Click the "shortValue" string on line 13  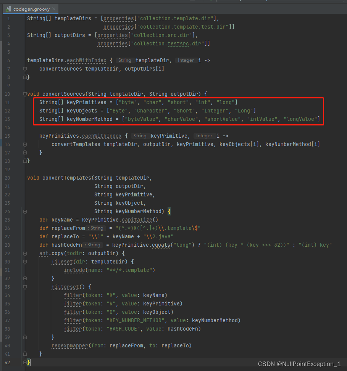[x=223, y=119]
